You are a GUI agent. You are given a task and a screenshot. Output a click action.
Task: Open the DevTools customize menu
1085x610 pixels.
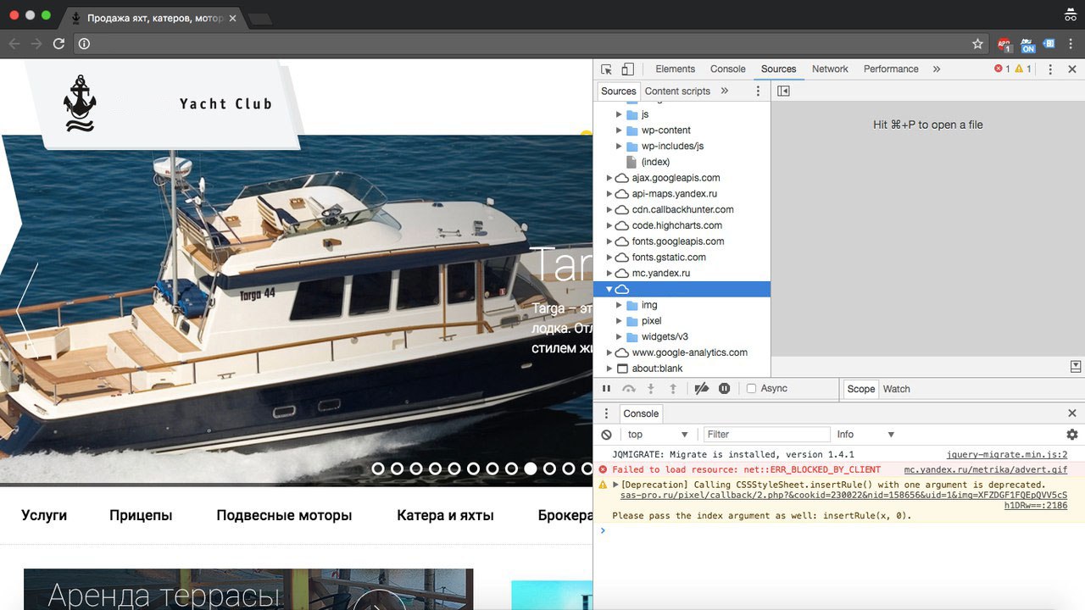pos(1050,69)
